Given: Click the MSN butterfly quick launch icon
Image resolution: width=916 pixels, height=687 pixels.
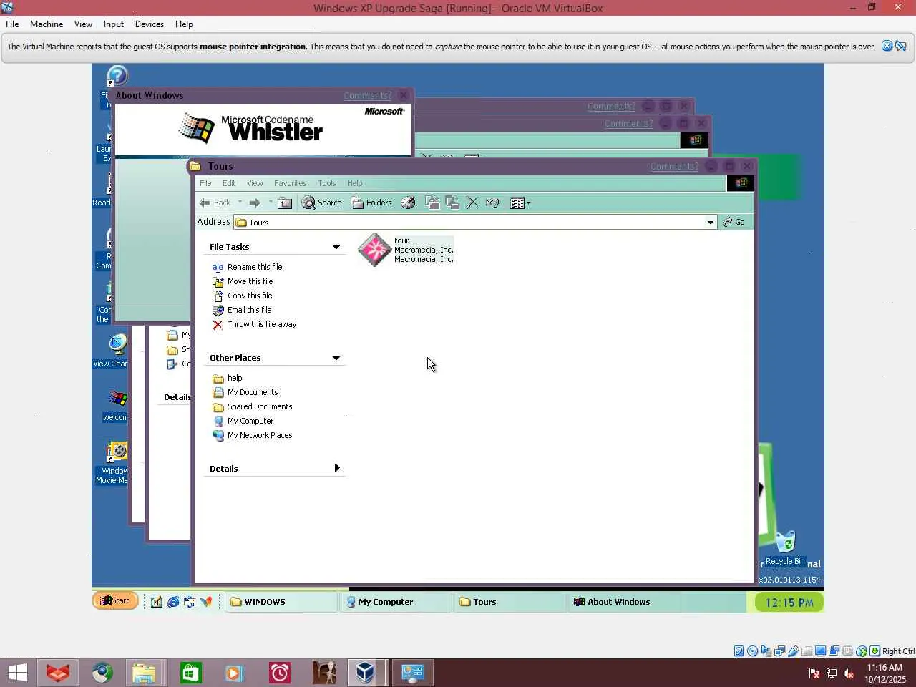Looking at the screenshot, I should click(x=206, y=602).
